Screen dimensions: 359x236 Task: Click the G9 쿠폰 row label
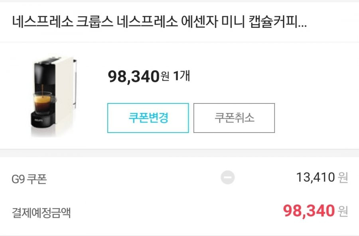pos(29,179)
